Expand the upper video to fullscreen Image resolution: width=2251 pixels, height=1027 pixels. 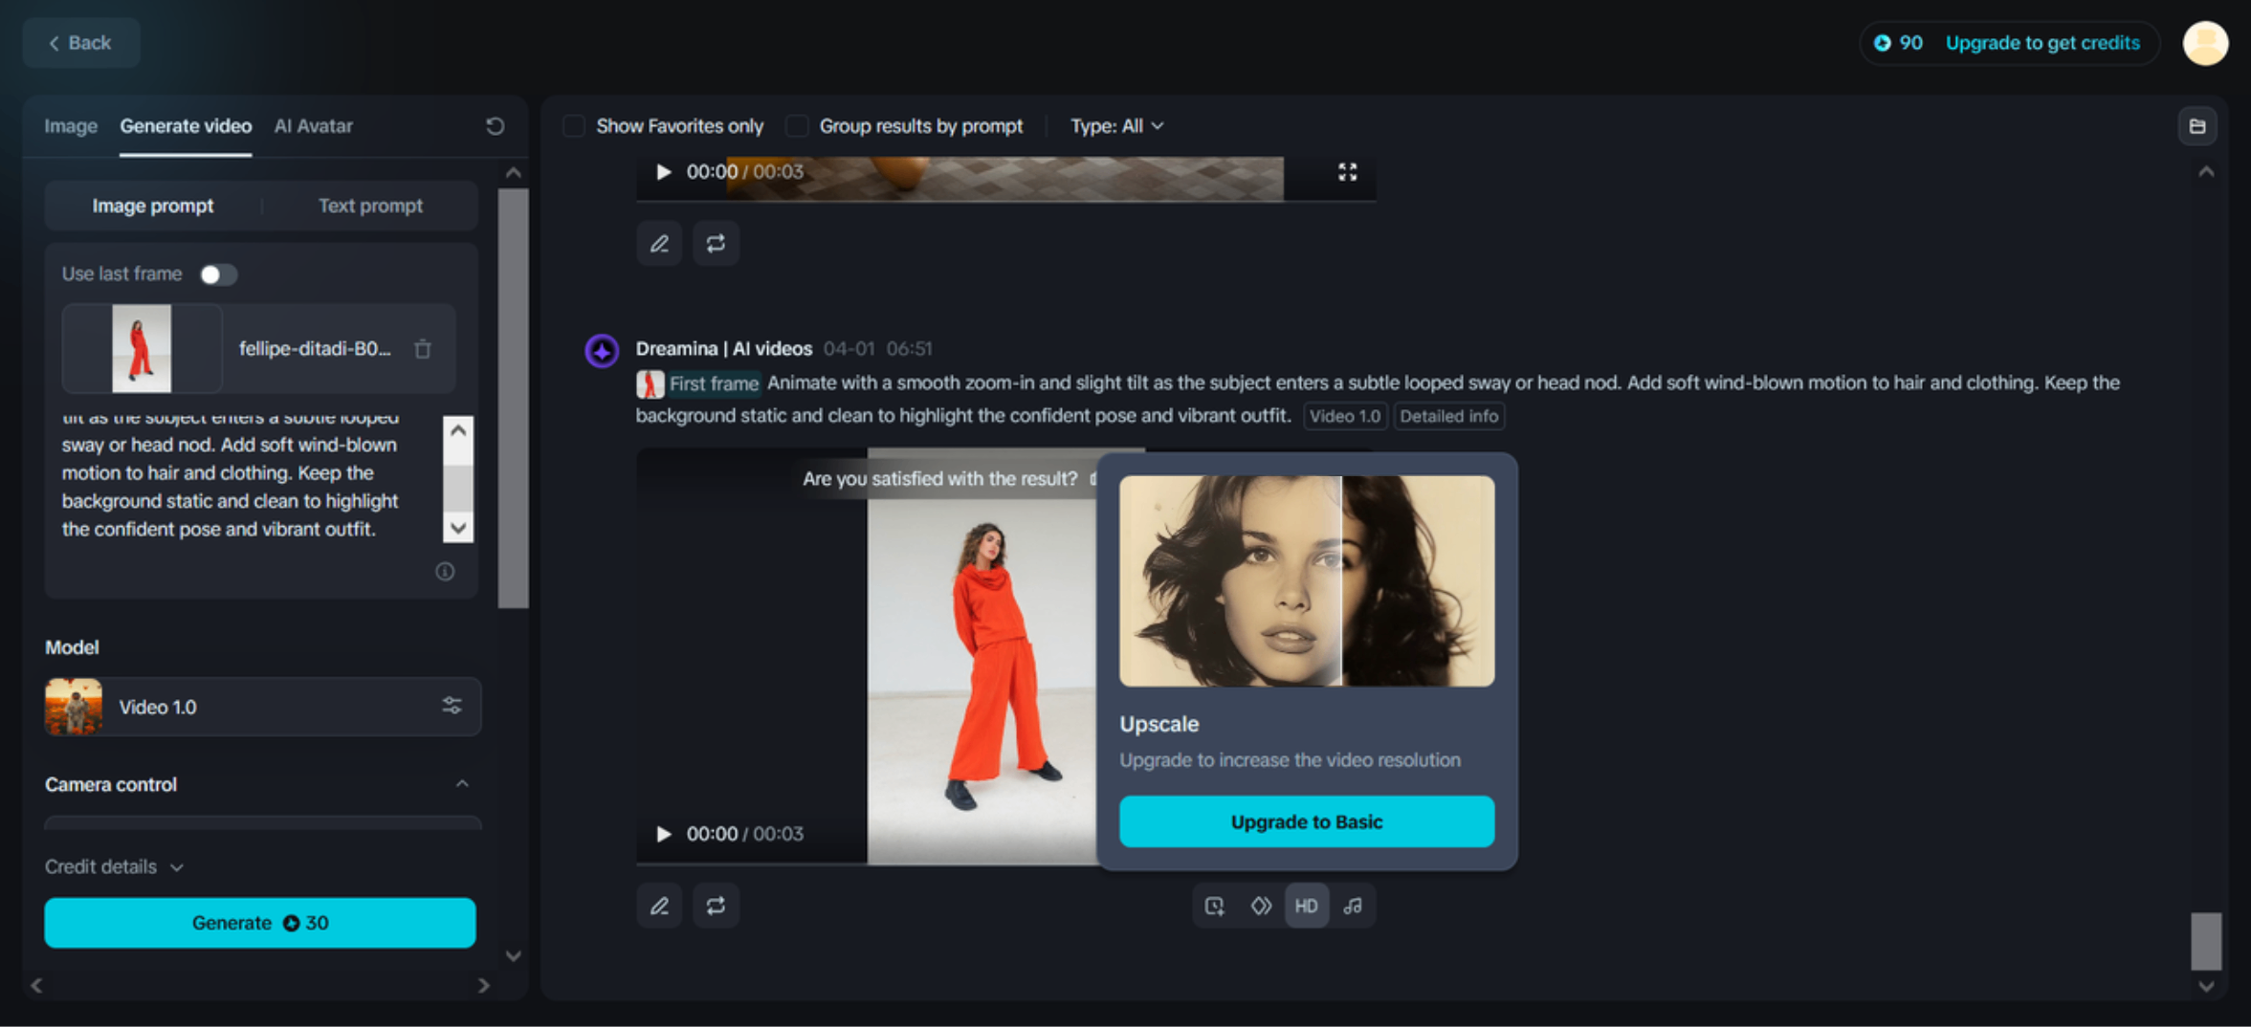pos(1347,172)
